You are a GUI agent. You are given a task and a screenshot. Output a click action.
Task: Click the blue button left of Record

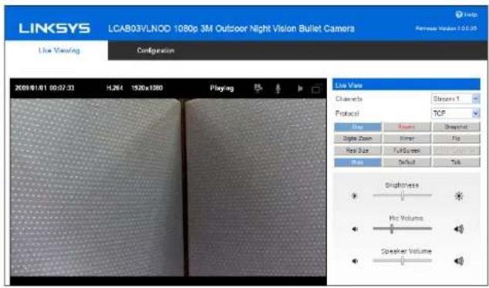(x=357, y=127)
